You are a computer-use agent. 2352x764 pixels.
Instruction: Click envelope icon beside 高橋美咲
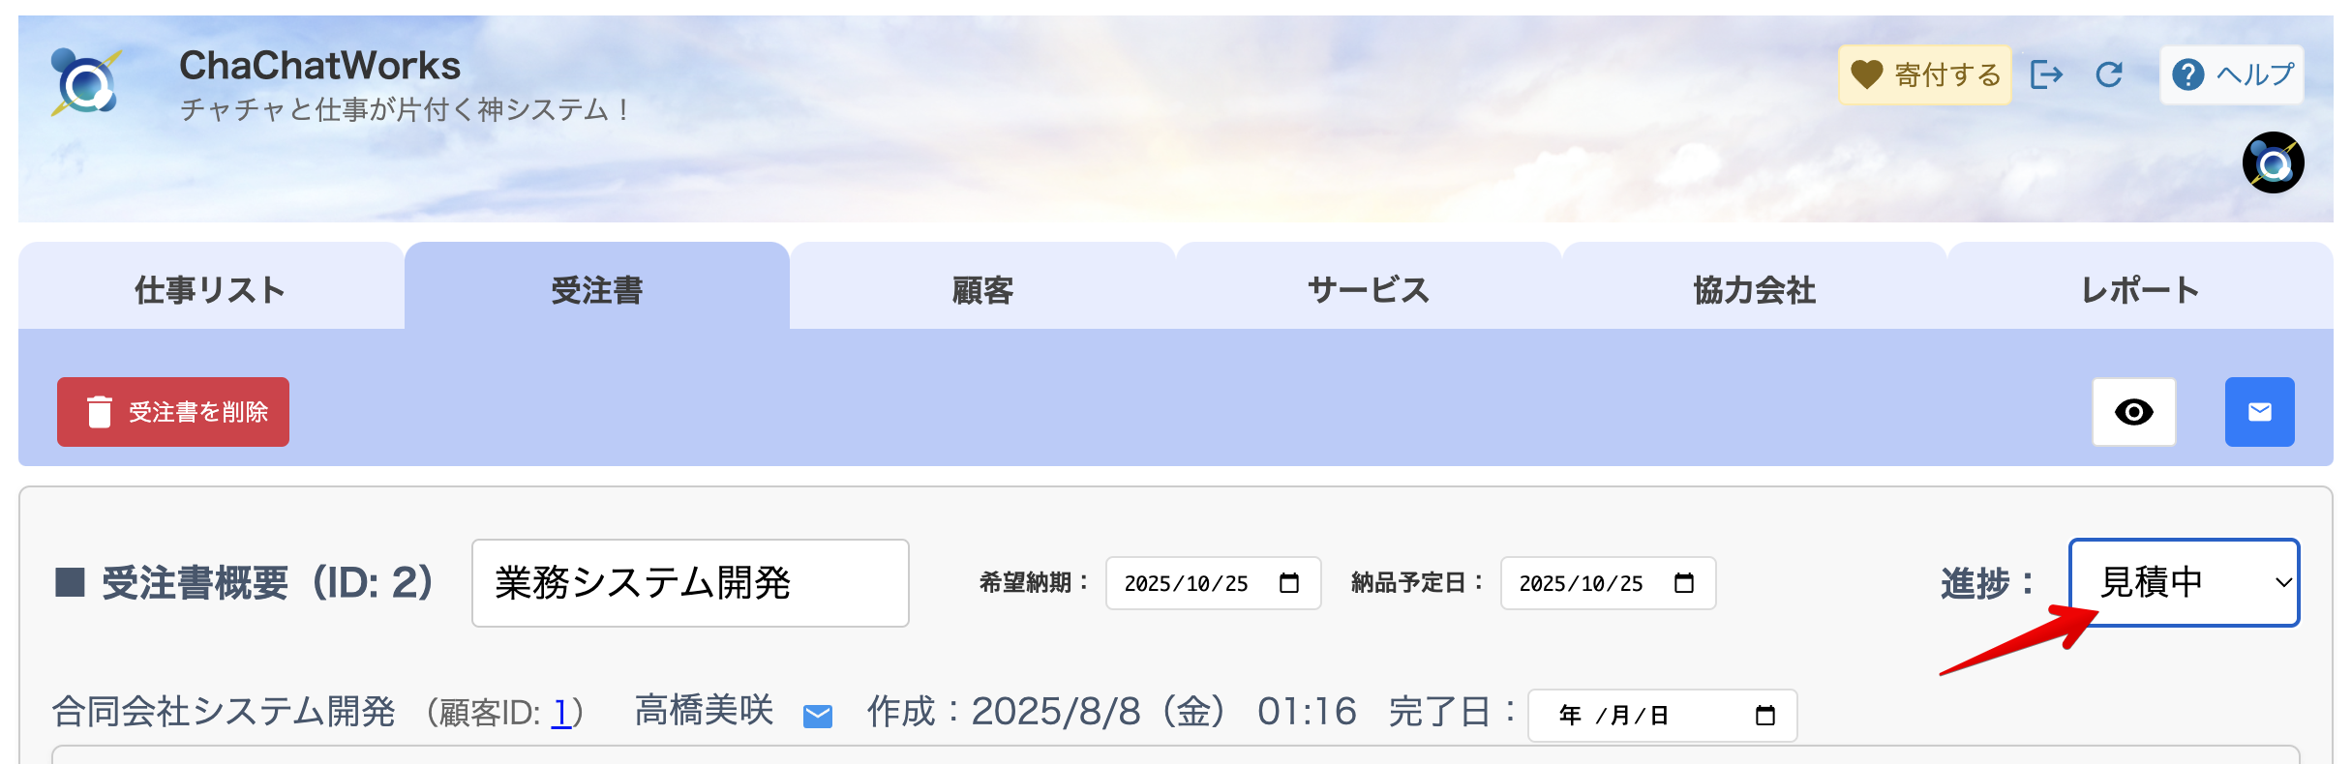(818, 716)
